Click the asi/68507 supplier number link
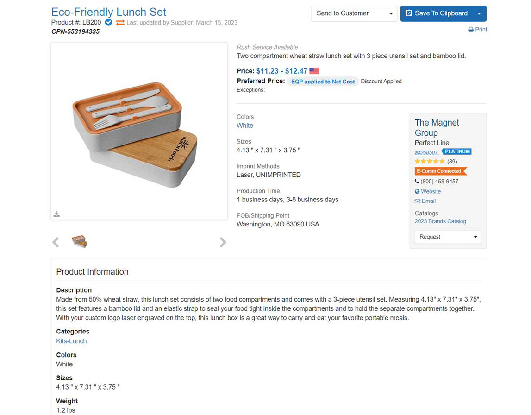The width and height of the screenshot is (531, 415). point(426,152)
